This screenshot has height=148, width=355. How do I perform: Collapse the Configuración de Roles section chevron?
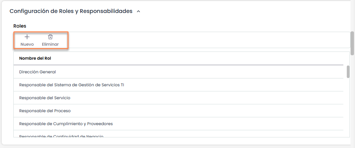pos(138,11)
